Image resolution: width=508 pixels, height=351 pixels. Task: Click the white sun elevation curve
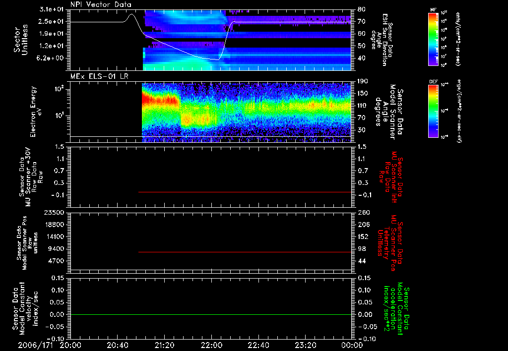tap(172, 47)
